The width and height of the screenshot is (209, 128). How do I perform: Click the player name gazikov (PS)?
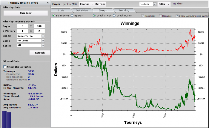coord(70,4)
